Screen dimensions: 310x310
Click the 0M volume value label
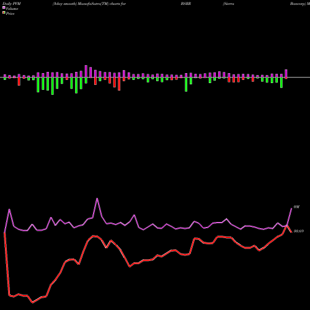[296, 207]
